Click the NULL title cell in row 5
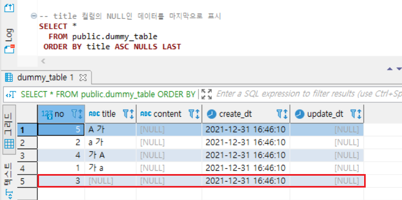 click(111, 181)
